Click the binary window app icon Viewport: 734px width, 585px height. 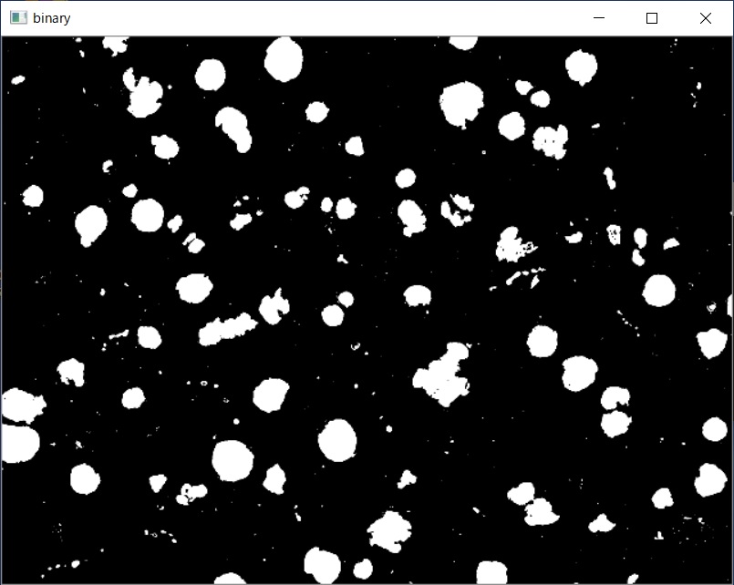pos(19,18)
